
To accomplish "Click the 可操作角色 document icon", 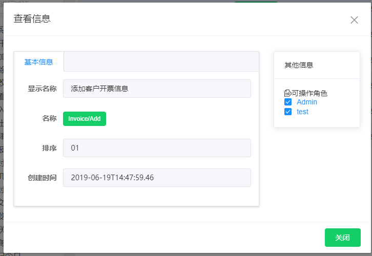I will tap(288, 93).
